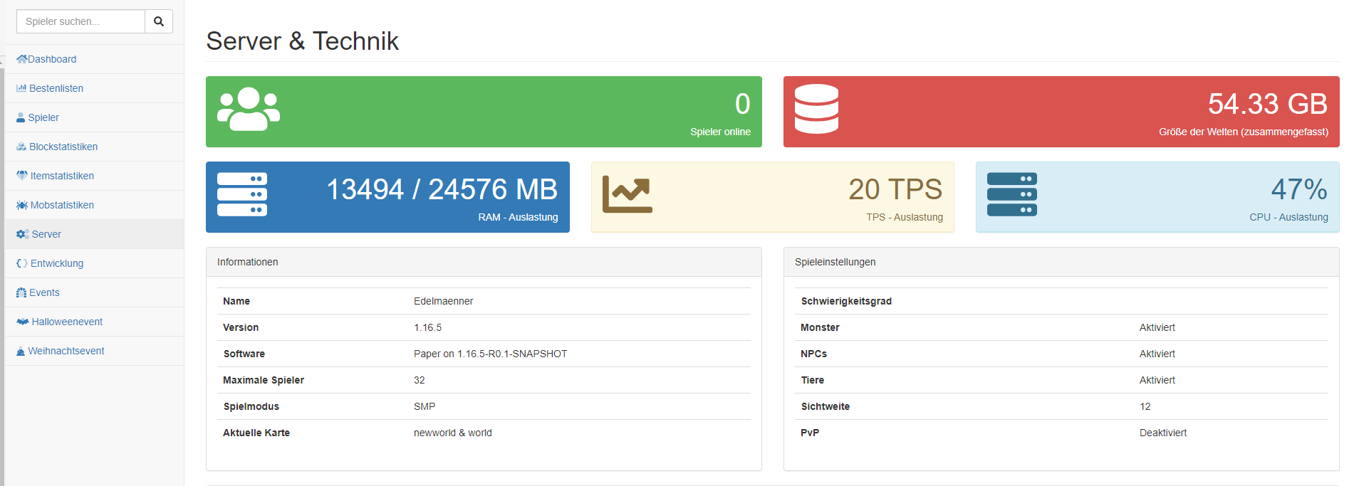Open Blockstatistiken in the sidebar

click(63, 147)
